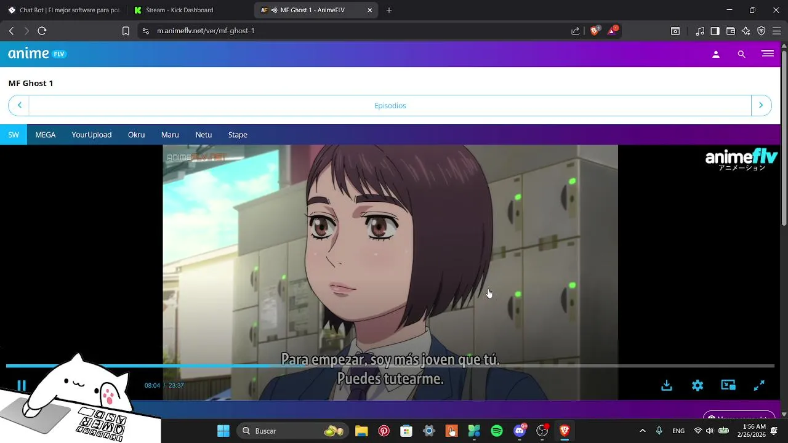Switch to the YourUpload server tab

(92, 135)
